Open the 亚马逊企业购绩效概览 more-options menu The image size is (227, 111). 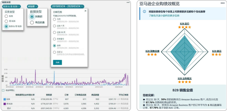click(222, 3)
